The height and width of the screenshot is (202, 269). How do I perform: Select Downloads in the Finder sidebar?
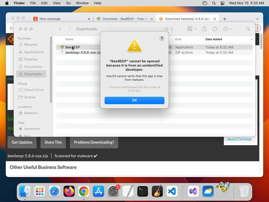31,74
